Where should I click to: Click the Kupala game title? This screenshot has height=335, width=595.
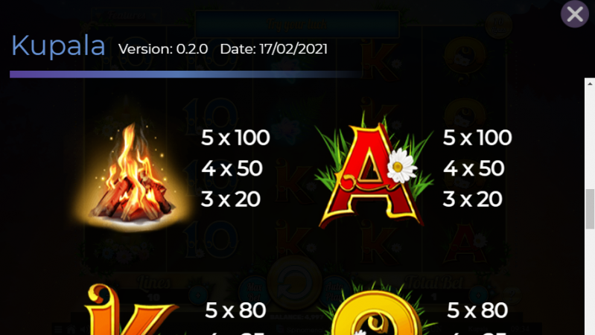click(x=58, y=46)
